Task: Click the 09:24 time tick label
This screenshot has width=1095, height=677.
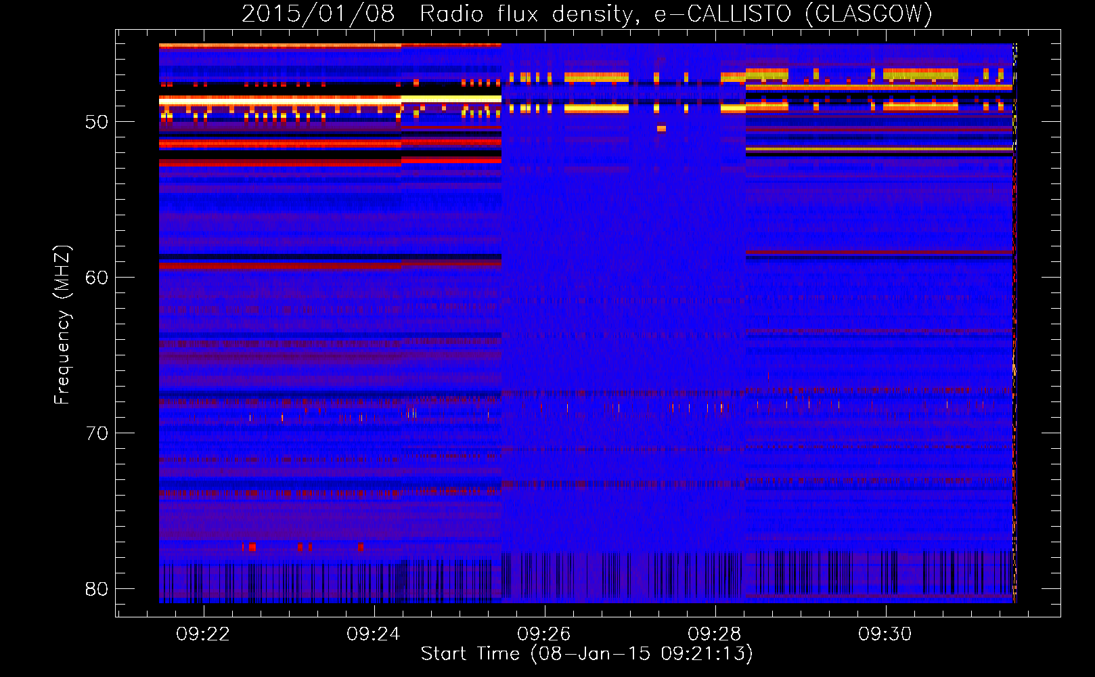Action: tap(374, 634)
